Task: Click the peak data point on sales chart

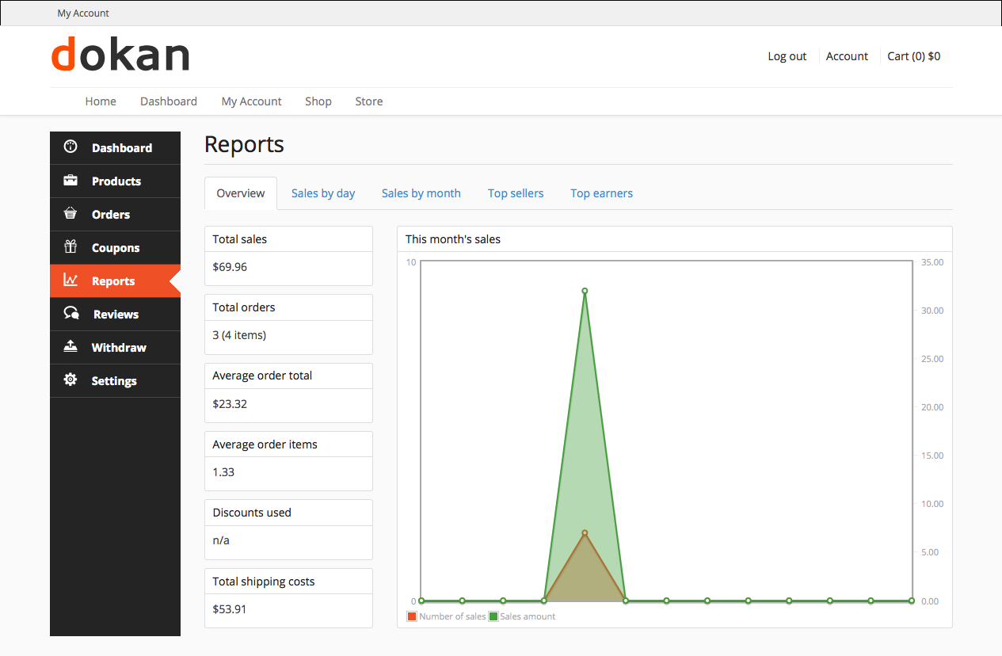Action: pyautogui.click(x=585, y=291)
